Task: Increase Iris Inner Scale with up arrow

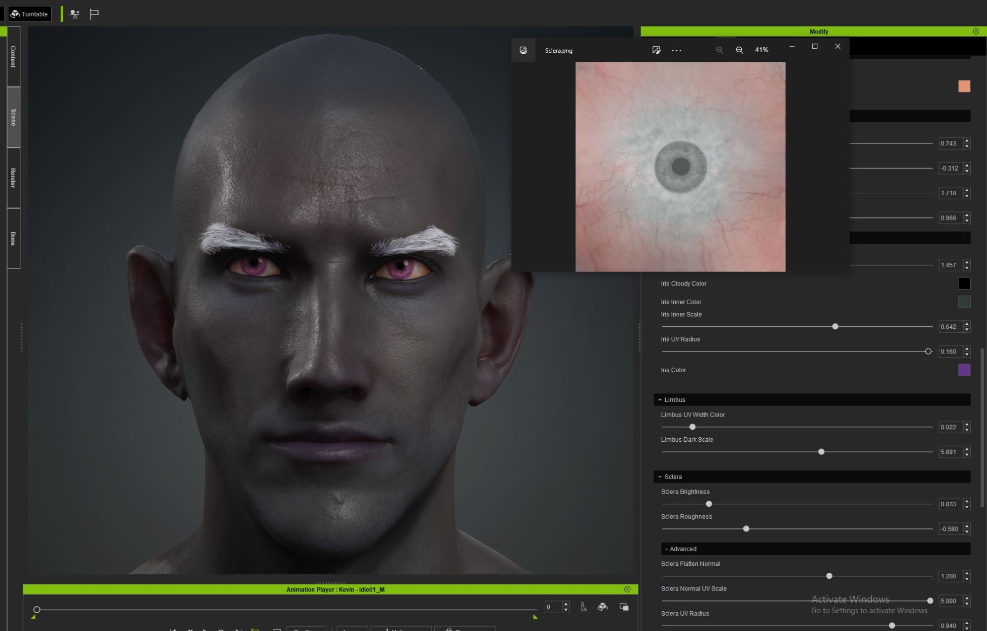Action: click(x=967, y=324)
